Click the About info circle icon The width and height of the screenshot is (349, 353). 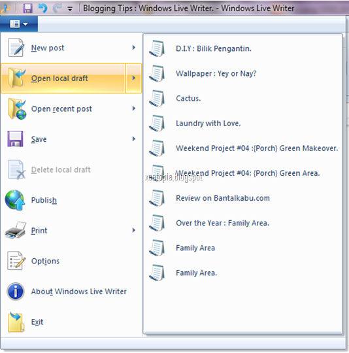(x=15, y=291)
